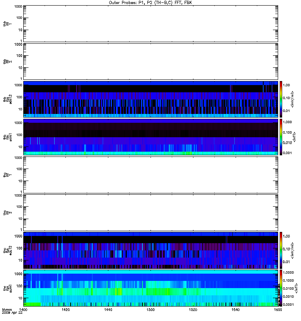This screenshot has height=321, width=301.
Task: Click the empty thc fff 2 panel
Action: pos(150,213)
